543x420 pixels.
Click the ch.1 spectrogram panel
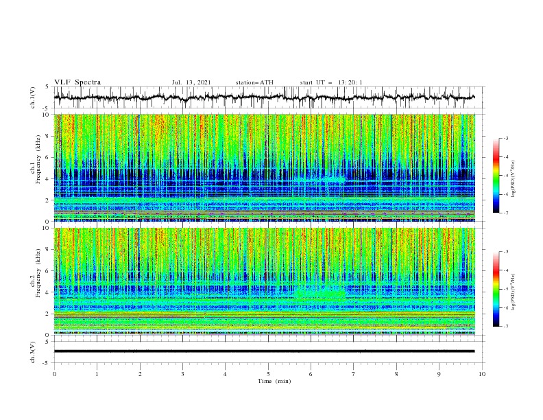(x=264, y=167)
